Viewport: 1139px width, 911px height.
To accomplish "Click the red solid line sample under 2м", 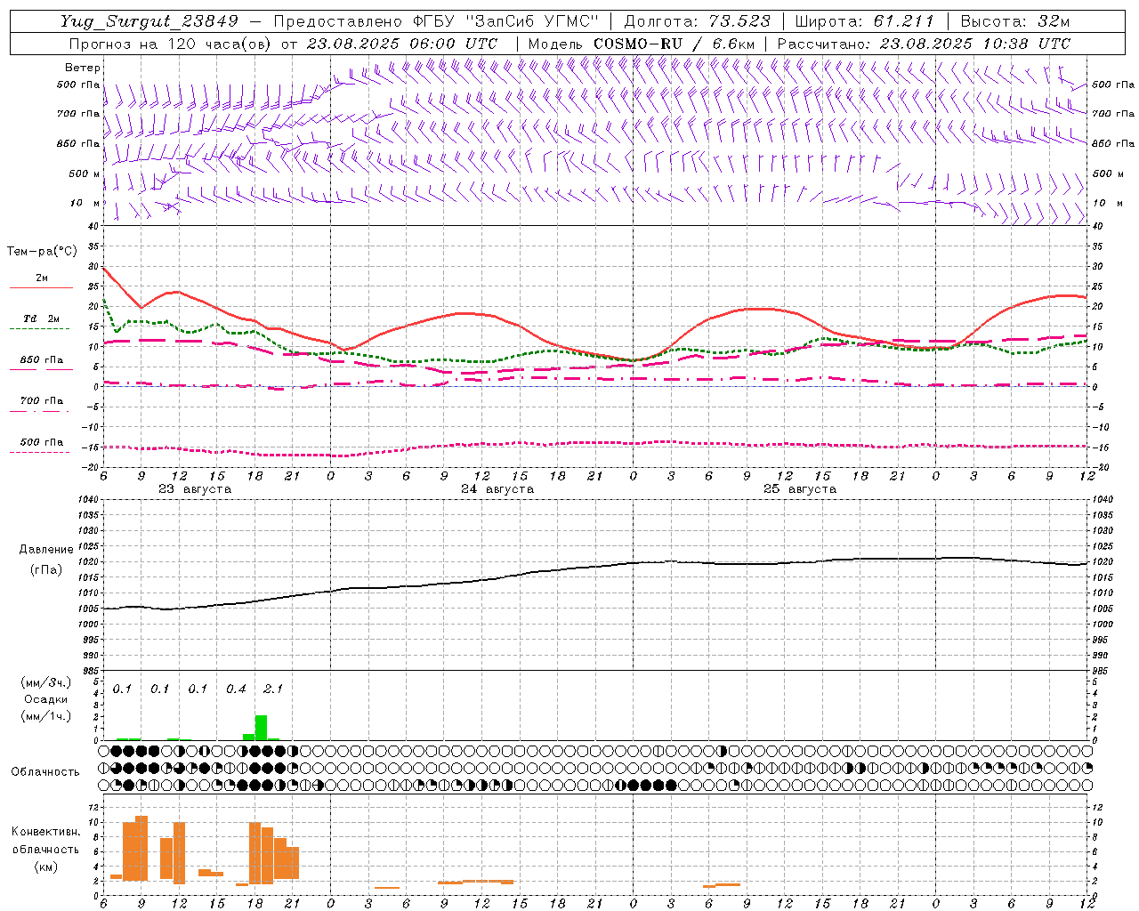I will coord(41,287).
